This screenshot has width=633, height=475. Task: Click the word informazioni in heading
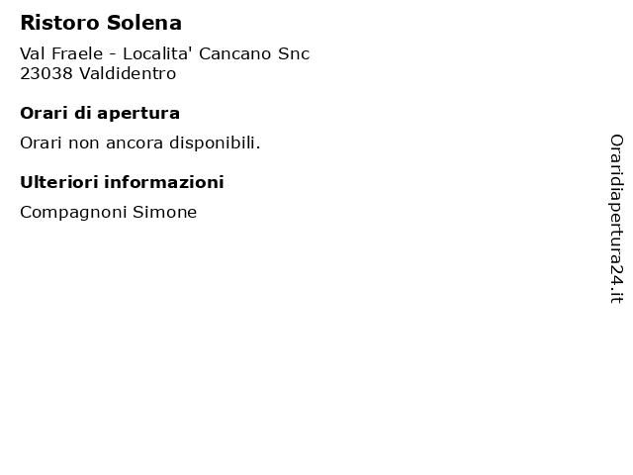point(164,182)
